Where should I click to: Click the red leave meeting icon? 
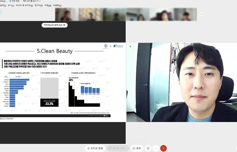[164, 148]
